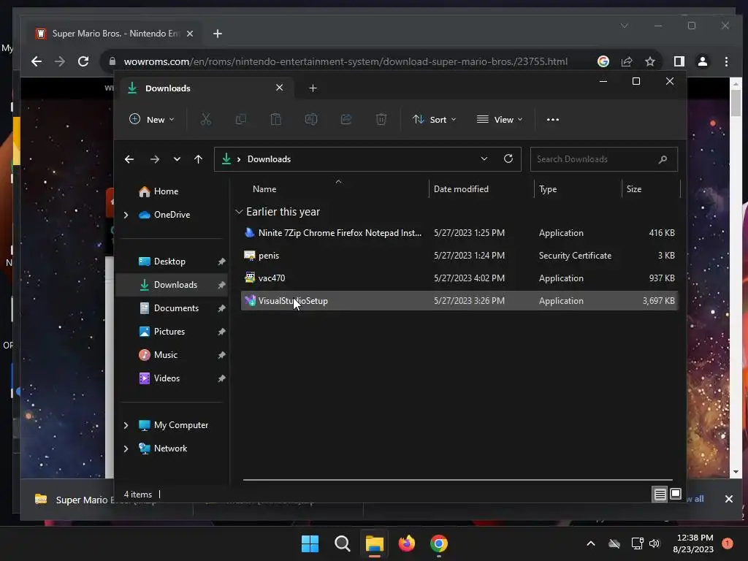Open Chrome three-dot menu

click(726, 61)
